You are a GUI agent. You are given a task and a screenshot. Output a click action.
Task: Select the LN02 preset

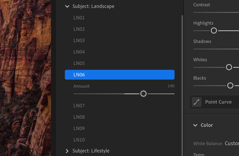(79, 29)
